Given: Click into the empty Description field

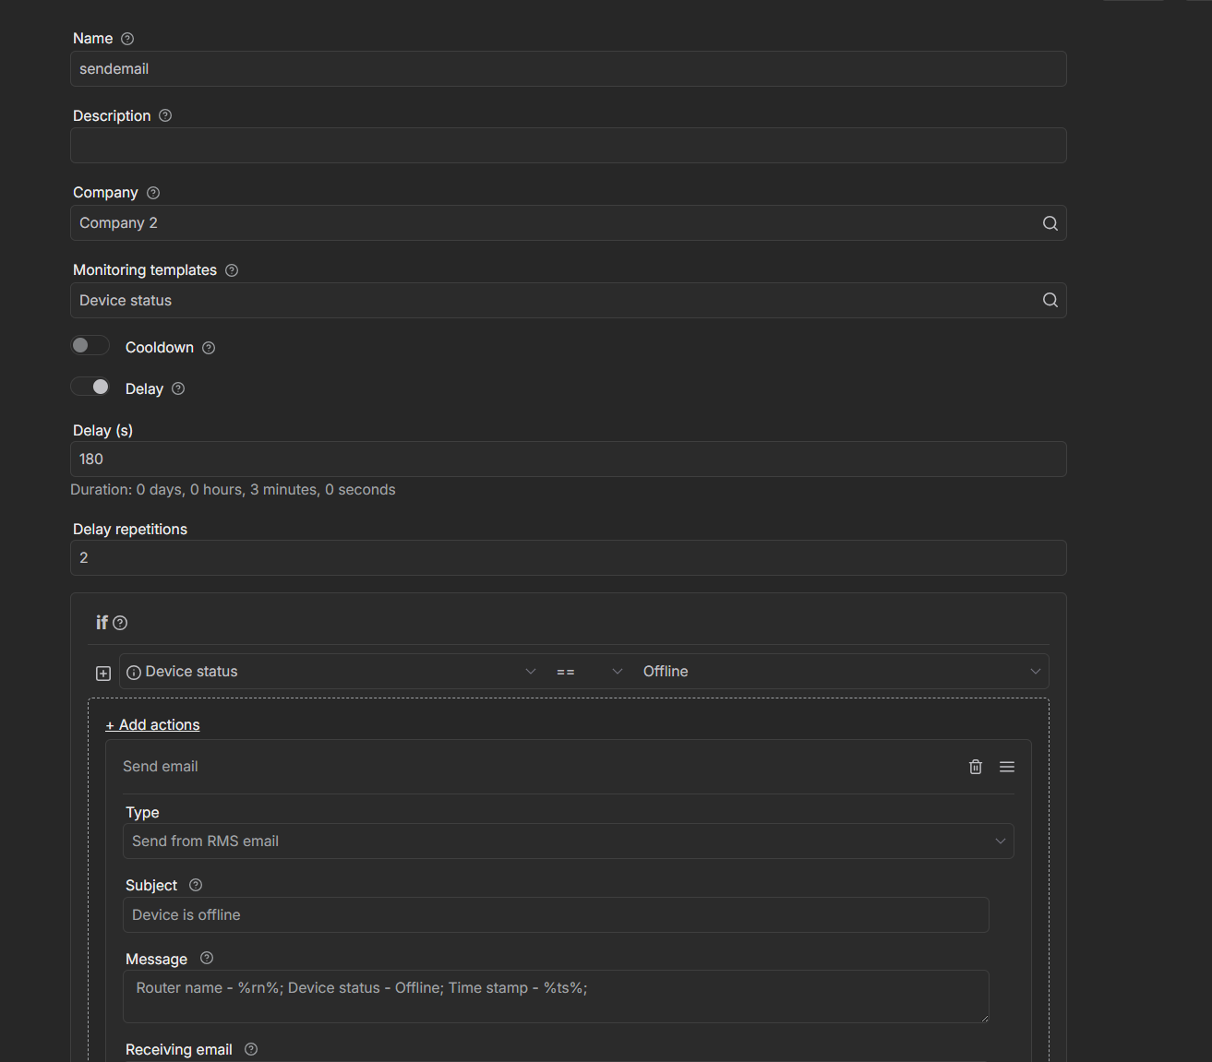Looking at the screenshot, I should coord(568,146).
